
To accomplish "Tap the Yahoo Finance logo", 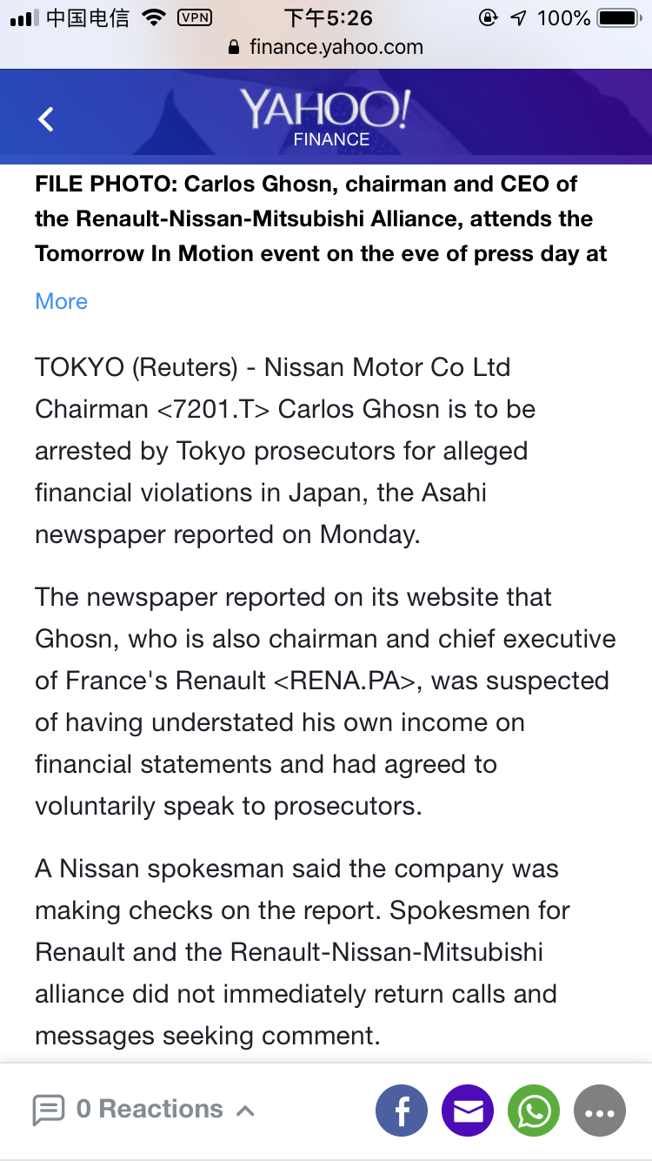I will click(326, 117).
